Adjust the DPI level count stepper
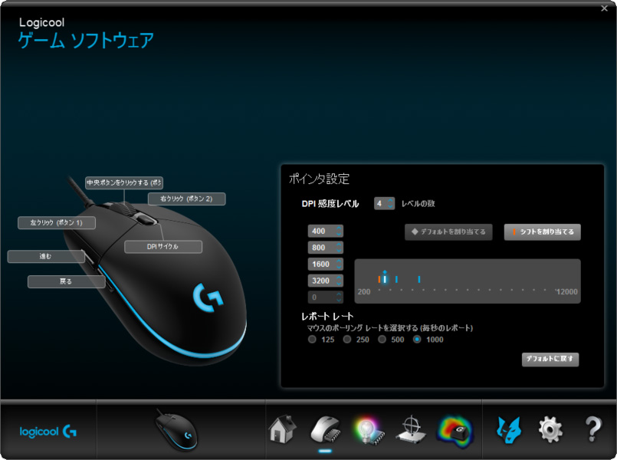Image resolution: width=617 pixels, height=460 pixels. click(390, 203)
